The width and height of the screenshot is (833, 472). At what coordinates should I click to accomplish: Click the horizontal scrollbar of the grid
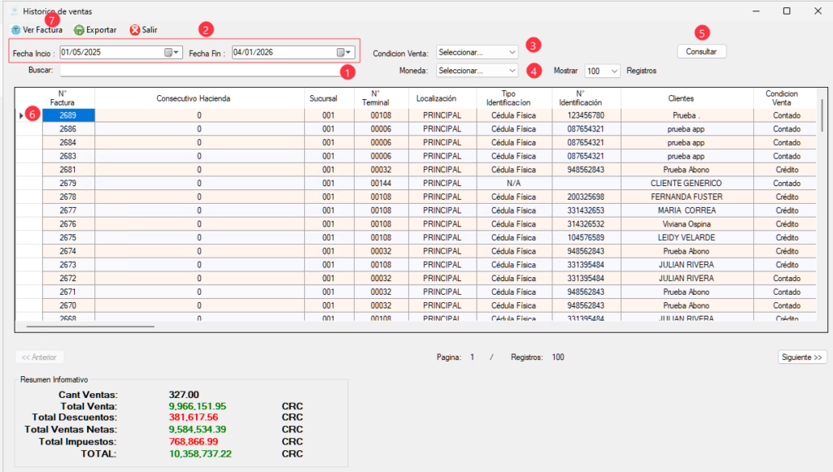[90, 326]
